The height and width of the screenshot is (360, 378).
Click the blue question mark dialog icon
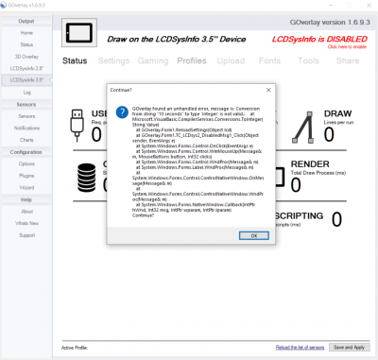tap(122, 112)
